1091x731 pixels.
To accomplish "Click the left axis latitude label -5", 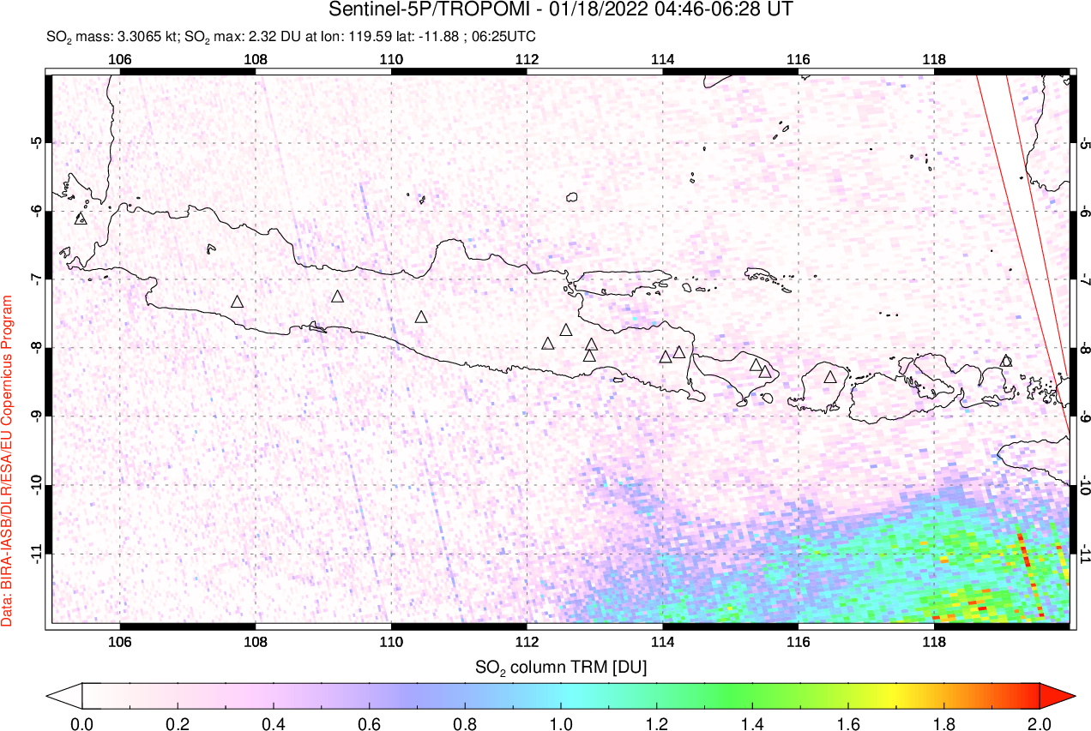I will 36,141.
